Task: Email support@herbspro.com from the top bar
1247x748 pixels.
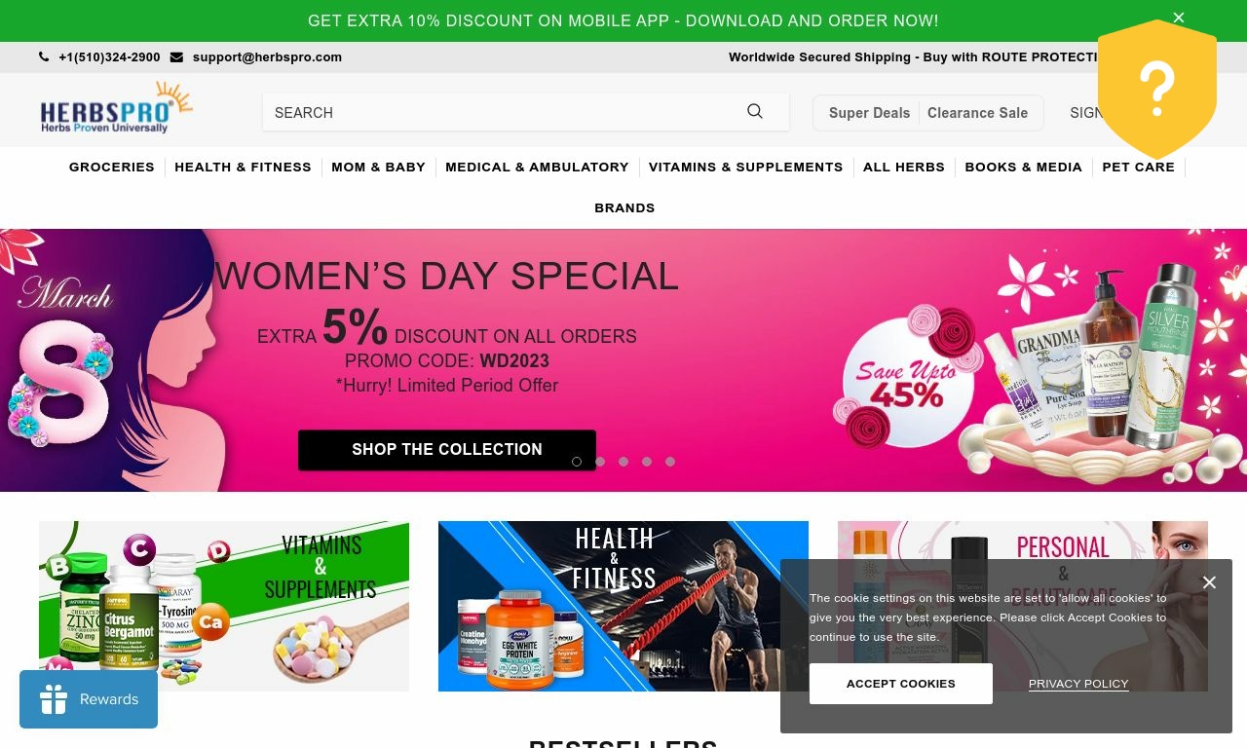Action: 267,57
